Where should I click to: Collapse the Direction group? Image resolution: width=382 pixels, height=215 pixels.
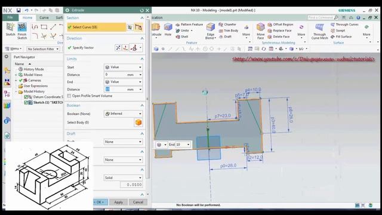(142, 38)
